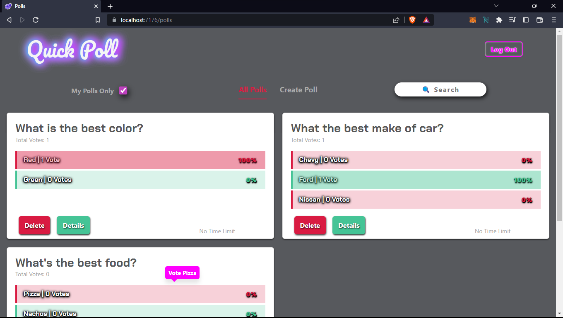This screenshot has width=563, height=318.
Task: Click the share icon in the address bar
Action: coord(396,20)
